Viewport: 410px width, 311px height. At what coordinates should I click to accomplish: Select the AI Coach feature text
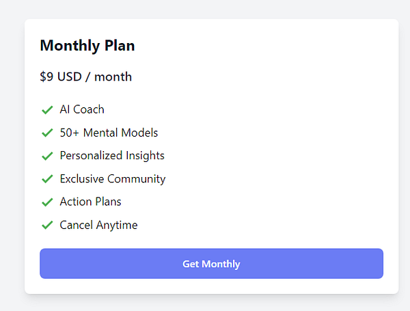pos(82,109)
